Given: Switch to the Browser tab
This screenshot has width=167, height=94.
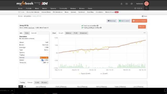Looking at the screenshot, I should [x=44, y=83].
